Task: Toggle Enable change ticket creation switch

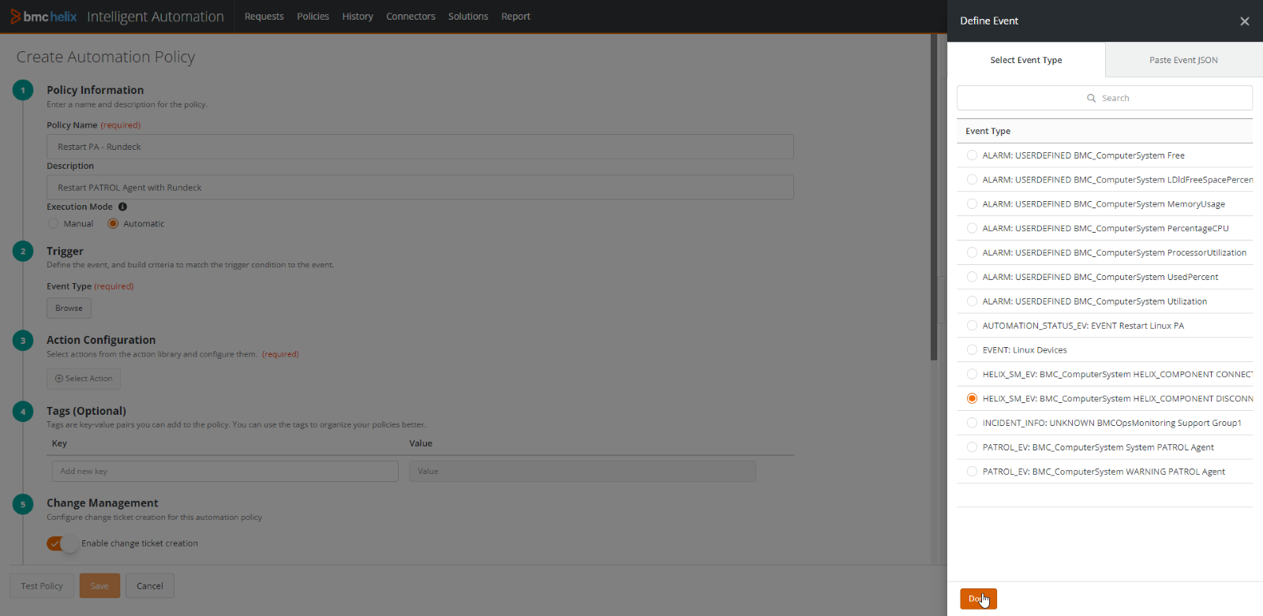Action: coord(62,543)
